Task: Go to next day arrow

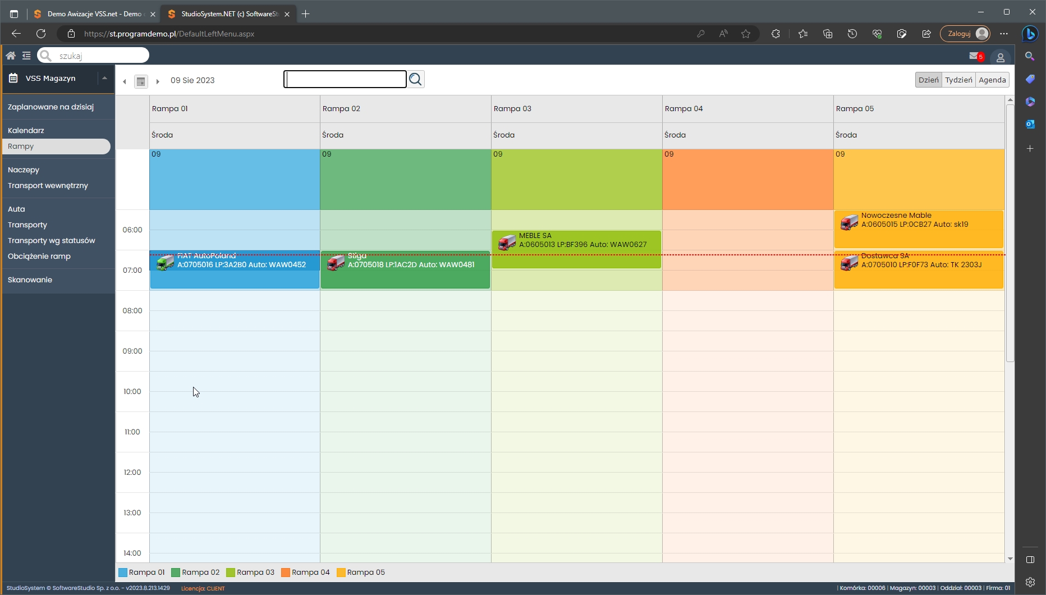Action: coord(158,81)
